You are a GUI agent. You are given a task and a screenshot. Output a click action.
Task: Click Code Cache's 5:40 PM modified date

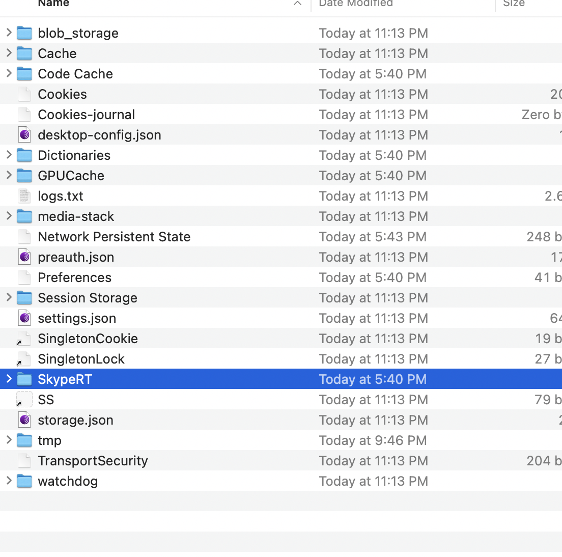(x=373, y=74)
